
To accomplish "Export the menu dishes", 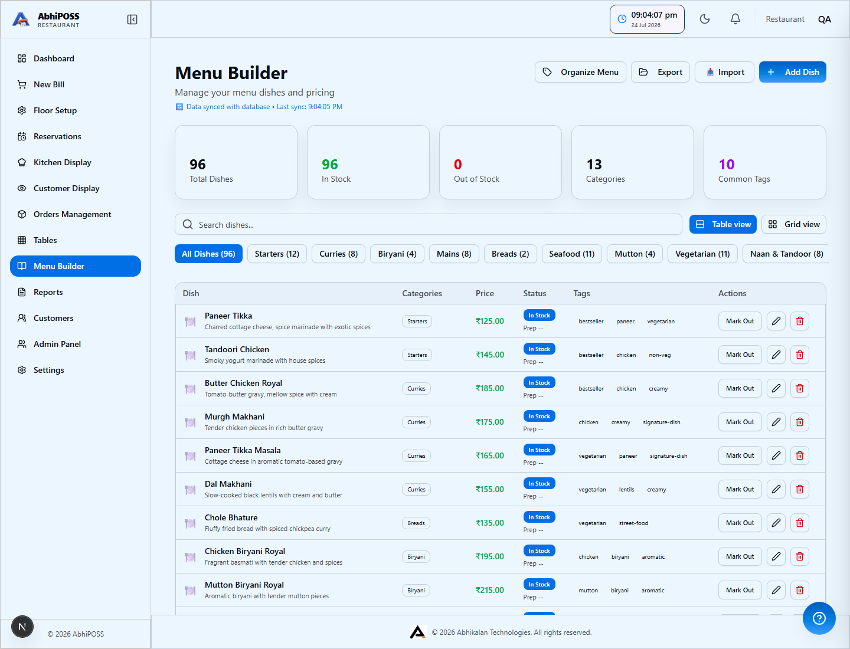I will click(661, 72).
